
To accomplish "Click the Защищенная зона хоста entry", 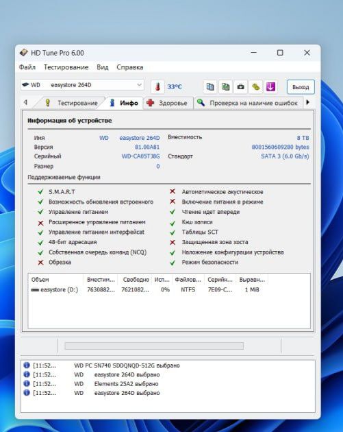I will click(x=215, y=242).
